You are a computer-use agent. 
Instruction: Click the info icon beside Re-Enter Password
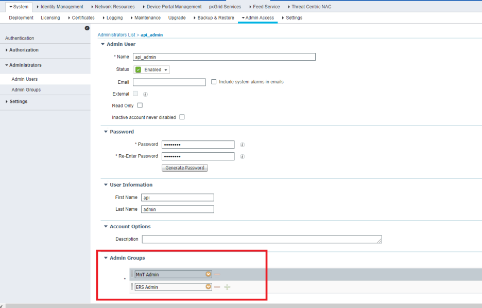242,156
